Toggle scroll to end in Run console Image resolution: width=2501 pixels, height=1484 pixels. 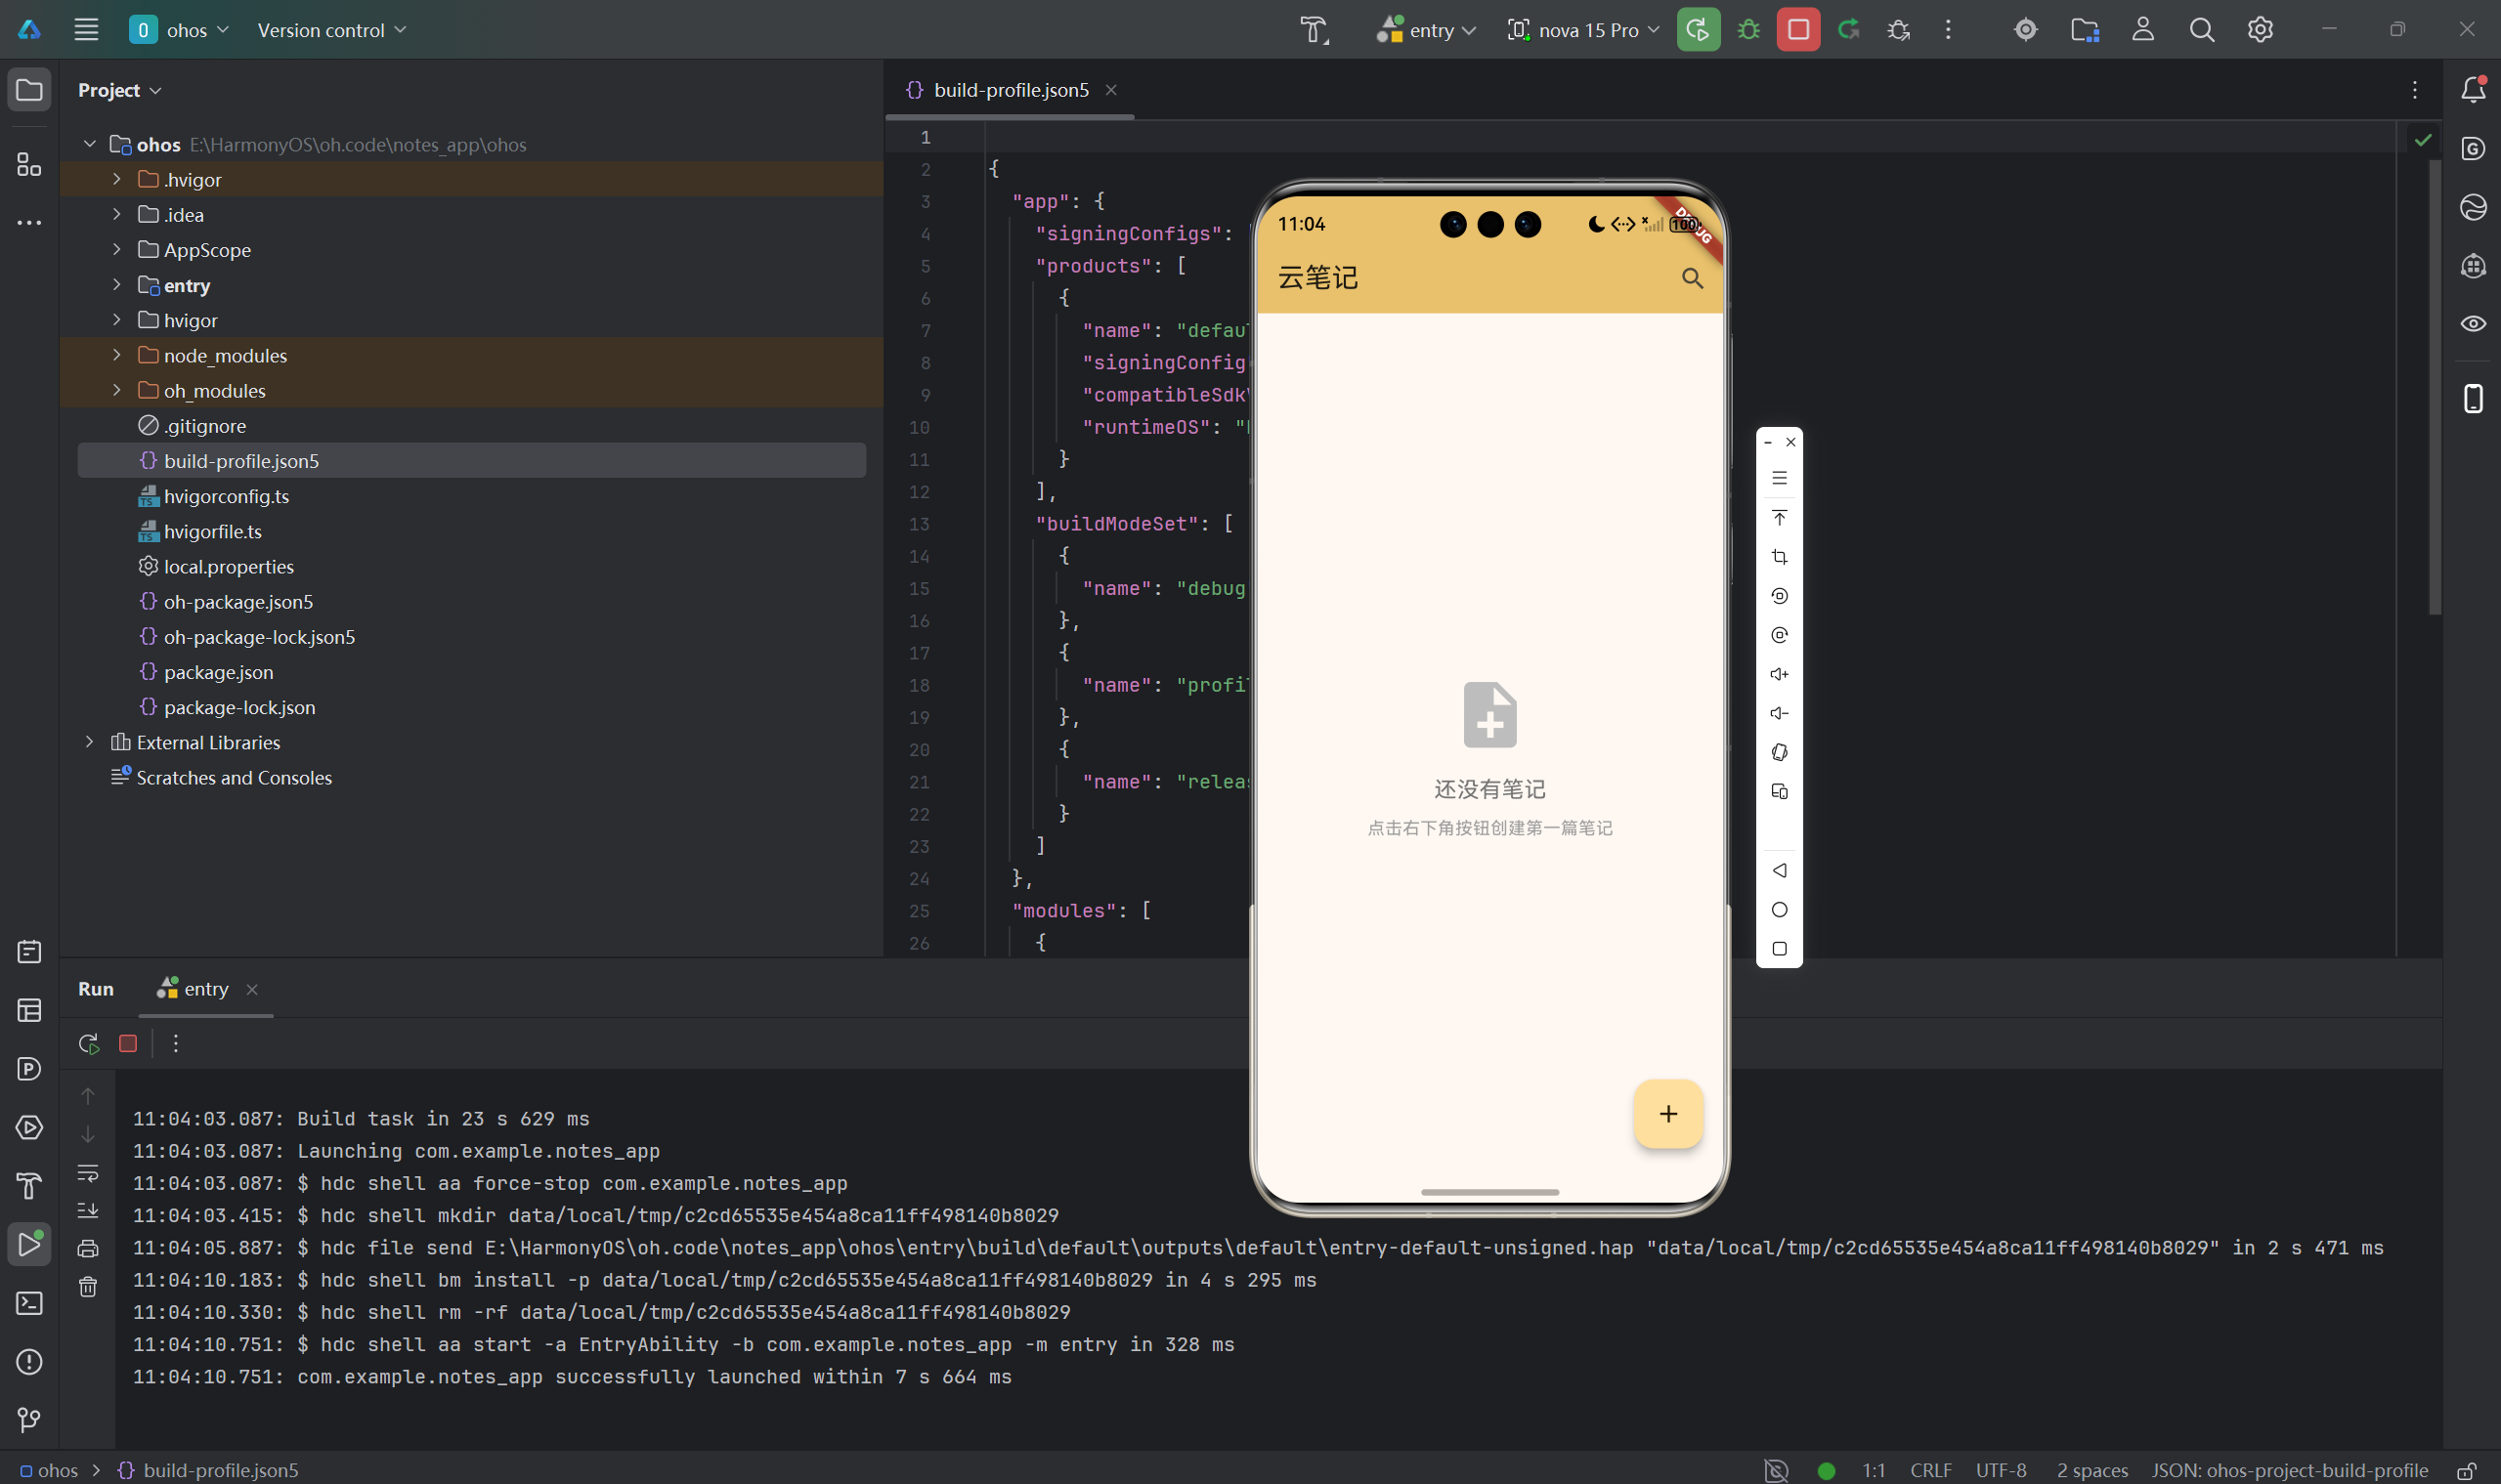[x=88, y=1210]
